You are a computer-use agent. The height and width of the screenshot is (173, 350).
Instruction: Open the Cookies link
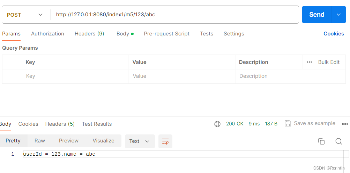(334, 34)
